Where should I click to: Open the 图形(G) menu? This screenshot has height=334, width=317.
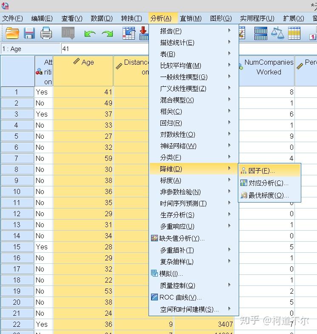point(221,19)
